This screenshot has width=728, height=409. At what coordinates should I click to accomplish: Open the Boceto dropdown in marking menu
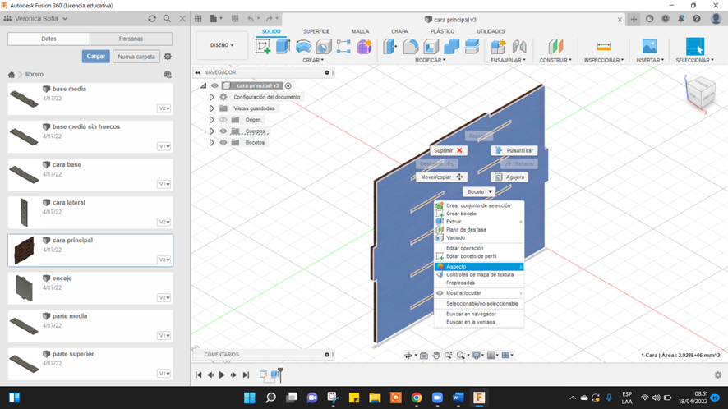click(x=478, y=191)
